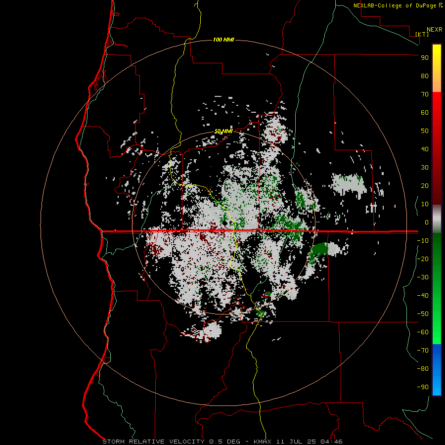445x445 pixels.
Task: Click the 70 value on the velocity scale
Action: pos(425,94)
